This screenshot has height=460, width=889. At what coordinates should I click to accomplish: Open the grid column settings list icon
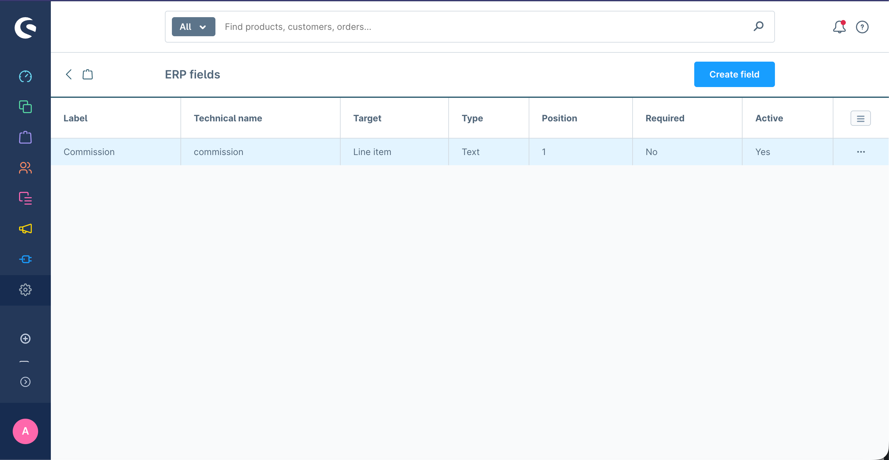pyautogui.click(x=860, y=118)
